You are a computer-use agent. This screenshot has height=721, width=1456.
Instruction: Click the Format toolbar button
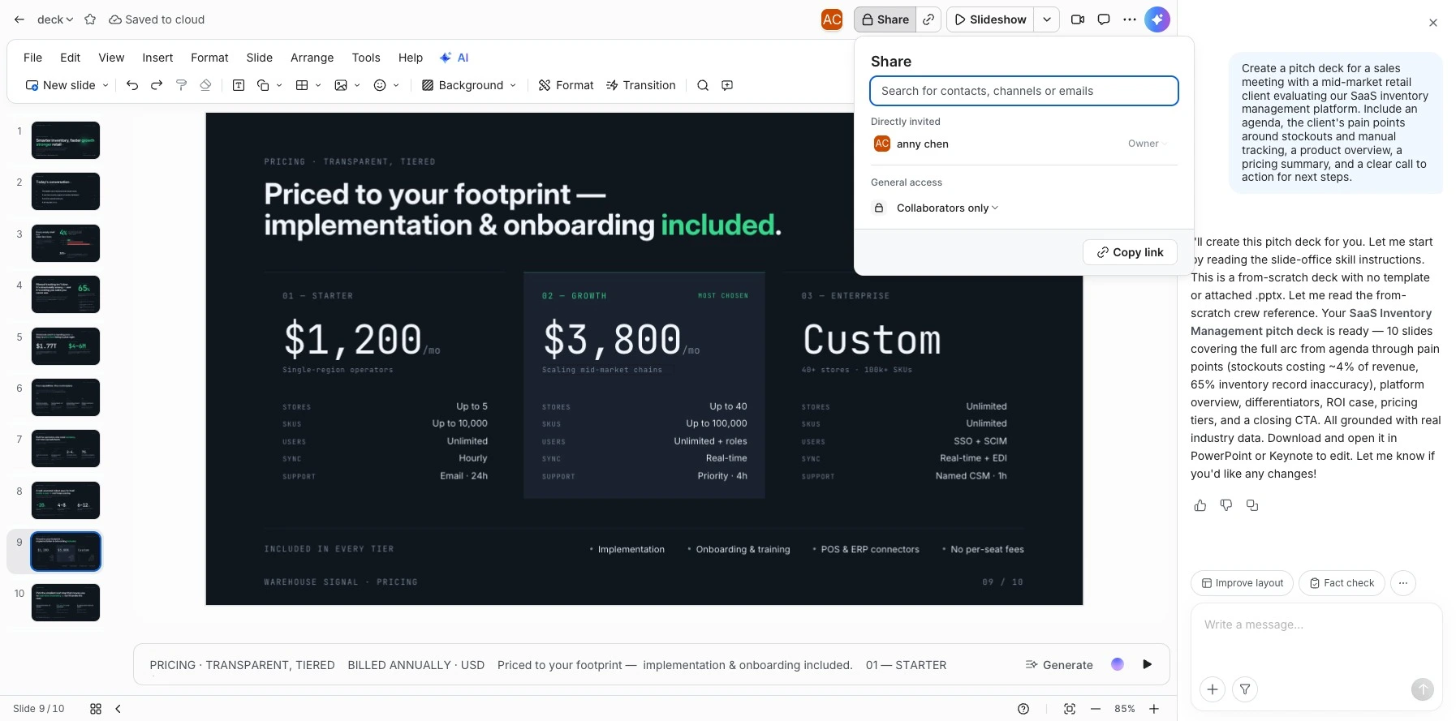click(x=566, y=85)
